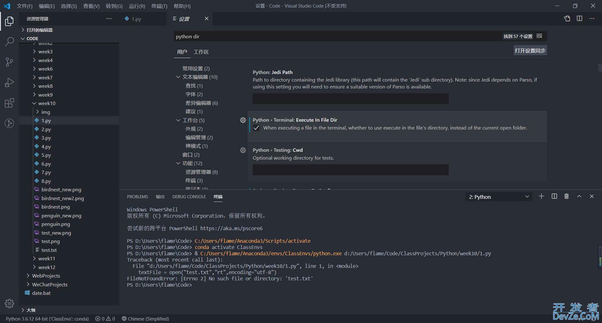Open the GitLens-style icon below Extensions
The width and height of the screenshot is (602, 323).
[x=9, y=123]
